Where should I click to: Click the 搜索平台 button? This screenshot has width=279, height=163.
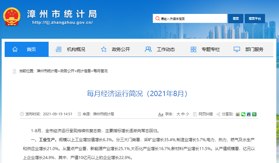click(x=255, y=19)
